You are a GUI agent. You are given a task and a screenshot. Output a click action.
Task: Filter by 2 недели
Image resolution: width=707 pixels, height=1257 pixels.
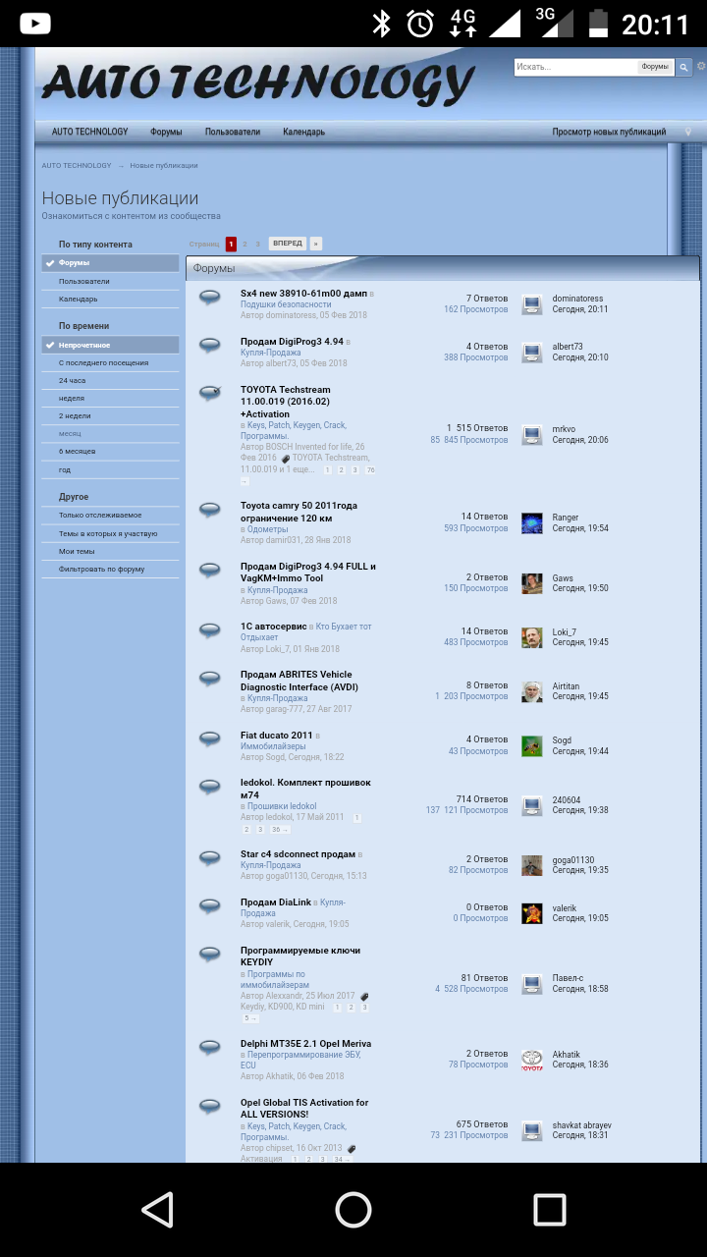[x=110, y=416]
